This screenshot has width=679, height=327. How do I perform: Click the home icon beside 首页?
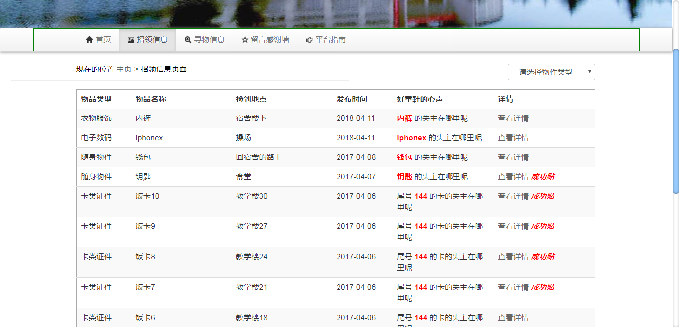coord(89,40)
